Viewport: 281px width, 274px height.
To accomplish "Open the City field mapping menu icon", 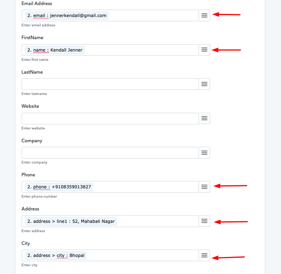I will pos(204,255).
